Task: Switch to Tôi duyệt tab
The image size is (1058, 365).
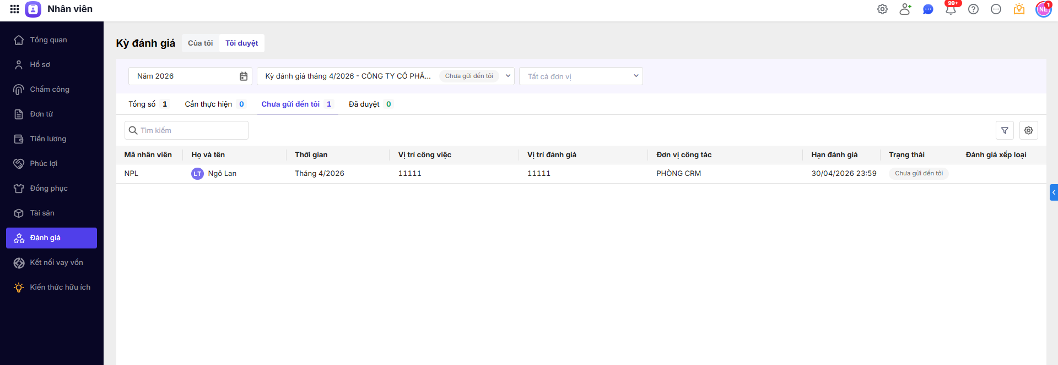Action: click(242, 43)
